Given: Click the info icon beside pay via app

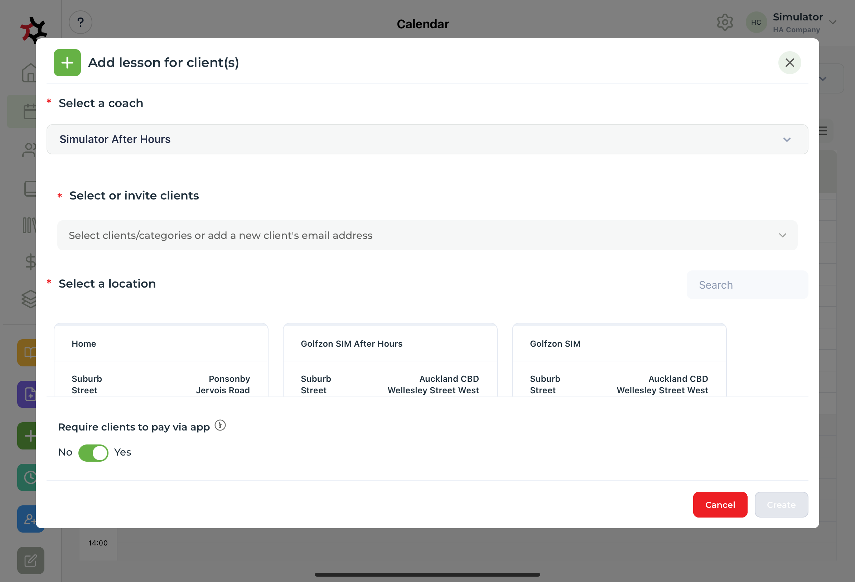Looking at the screenshot, I should [220, 425].
